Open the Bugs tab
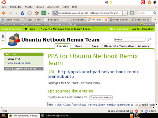This screenshot has width=158, height=118. click(x=95, y=46)
